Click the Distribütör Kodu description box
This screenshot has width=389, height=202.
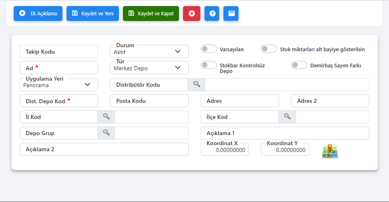tap(287, 85)
